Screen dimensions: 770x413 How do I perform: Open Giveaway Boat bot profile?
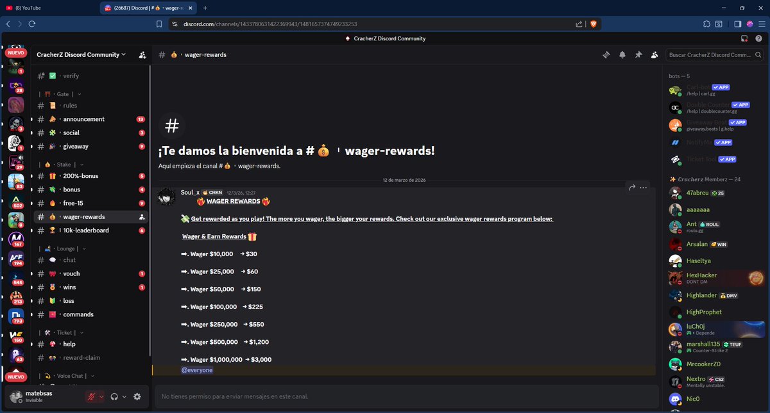[715, 125]
